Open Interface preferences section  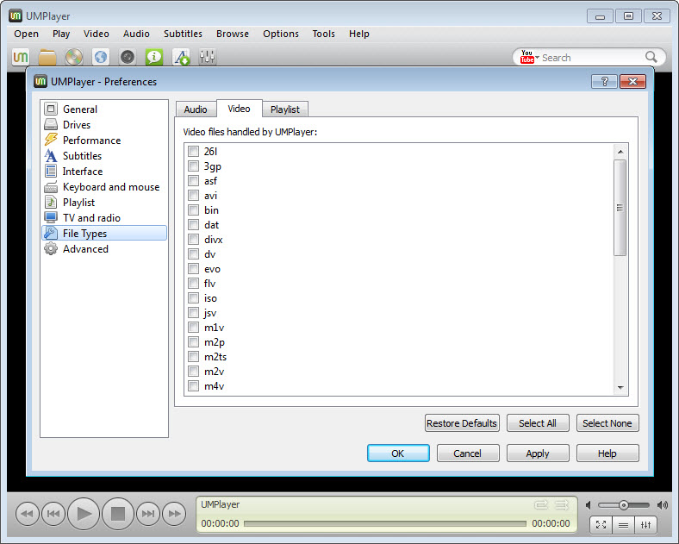point(104,172)
